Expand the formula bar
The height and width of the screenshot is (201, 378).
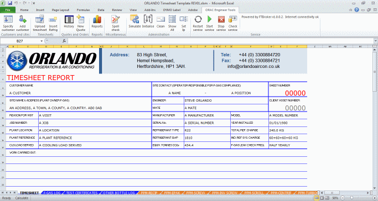pos(375,41)
